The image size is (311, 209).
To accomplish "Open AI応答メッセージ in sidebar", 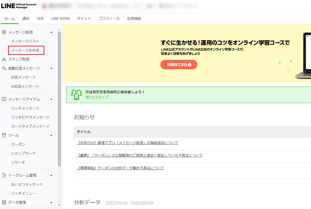I will tap(25, 86).
